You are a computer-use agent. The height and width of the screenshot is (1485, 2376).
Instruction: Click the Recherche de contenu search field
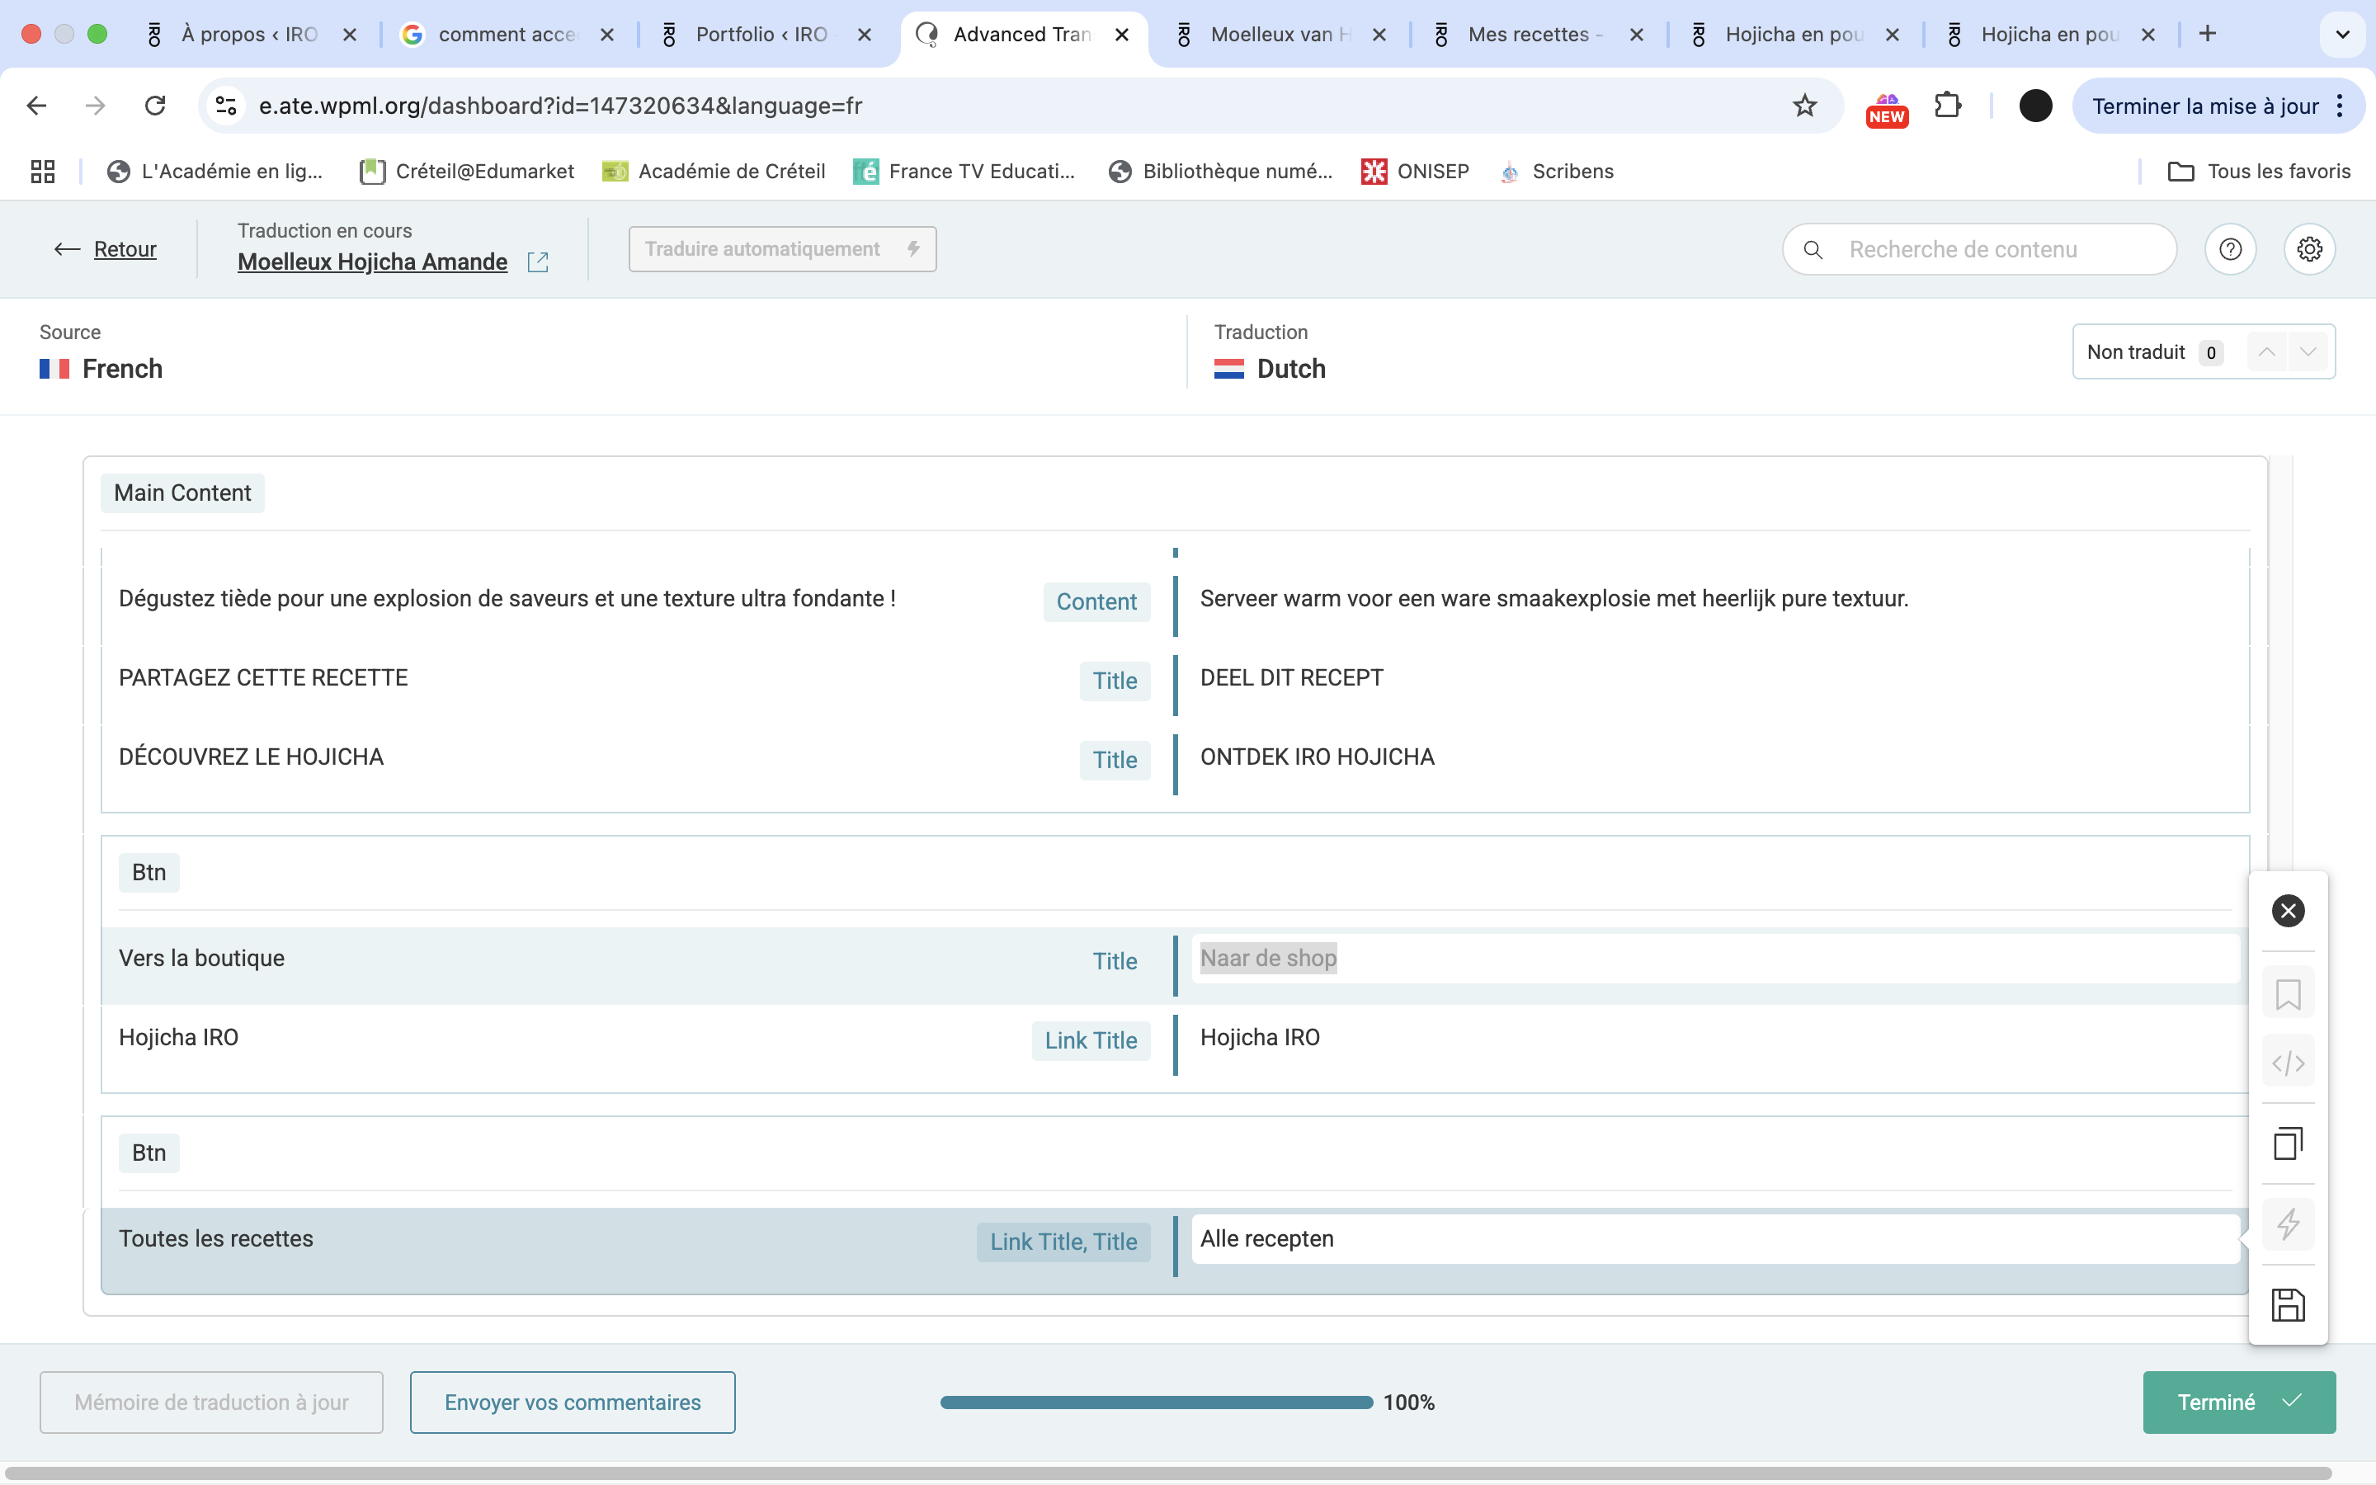tap(1993, 249)
